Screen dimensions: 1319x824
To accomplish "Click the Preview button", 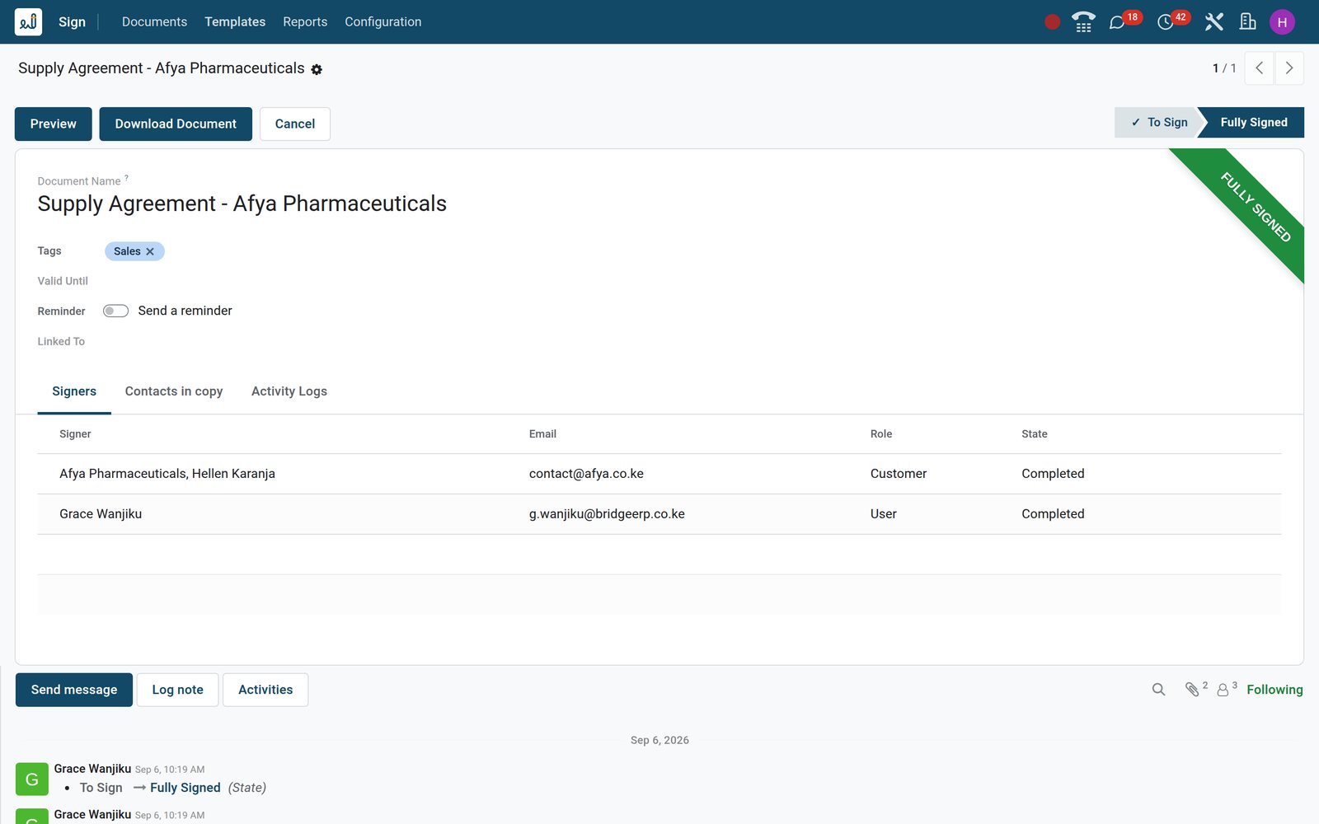I will pyautogui.click(x=54, y=124).
